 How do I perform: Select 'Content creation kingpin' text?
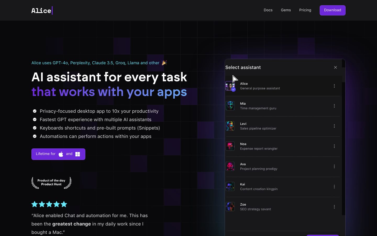coord(259,189)
